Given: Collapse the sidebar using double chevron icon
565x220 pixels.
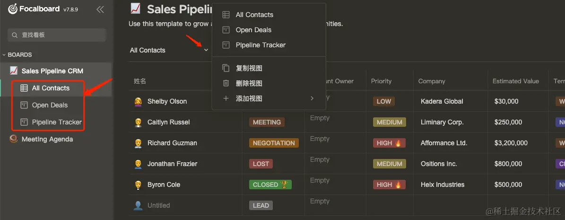Looking at the screenshot, I should pos(100,10).
